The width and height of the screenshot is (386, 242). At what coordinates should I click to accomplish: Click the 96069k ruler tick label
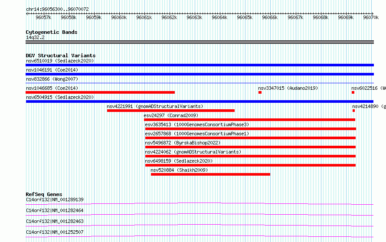click(346, 17)
